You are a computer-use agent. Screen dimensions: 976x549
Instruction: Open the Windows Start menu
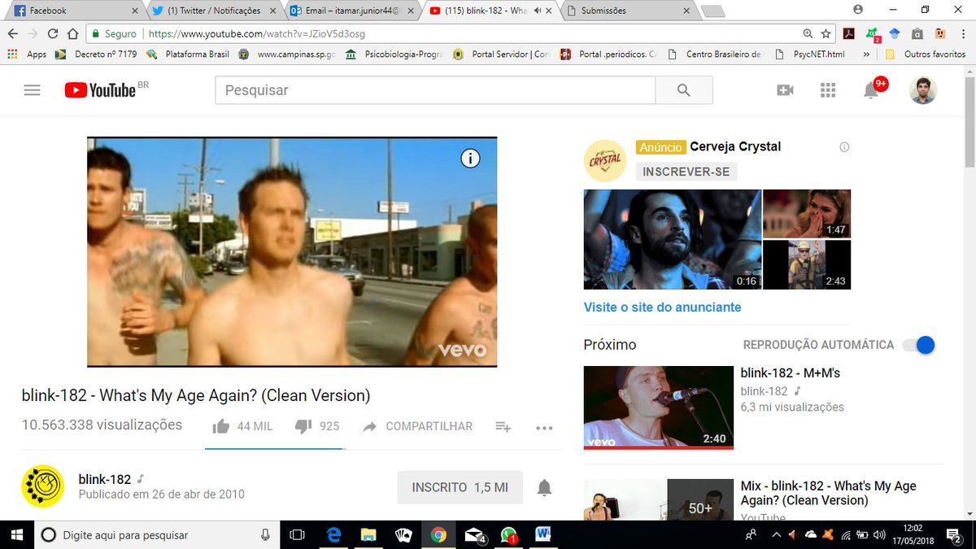tap(16, 535)
